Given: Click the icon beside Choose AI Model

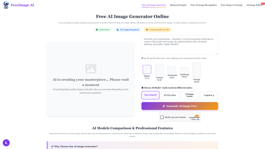Looking at the screenshot, I should point(142,88).
